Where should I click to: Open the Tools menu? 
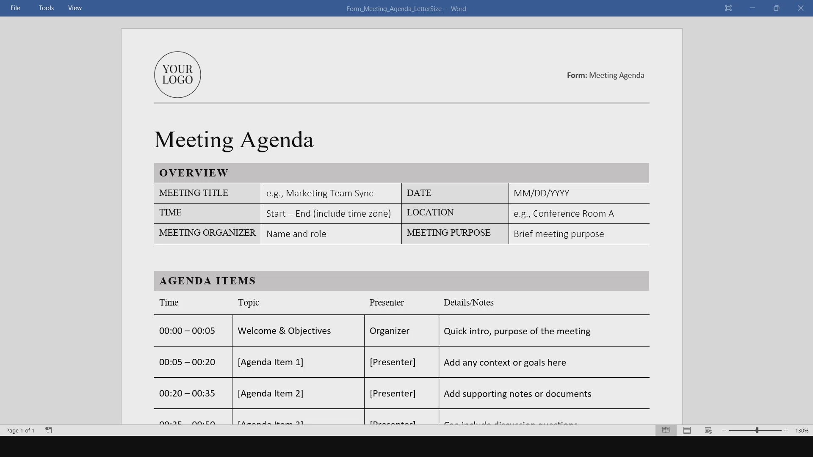[x=46, y=8]
